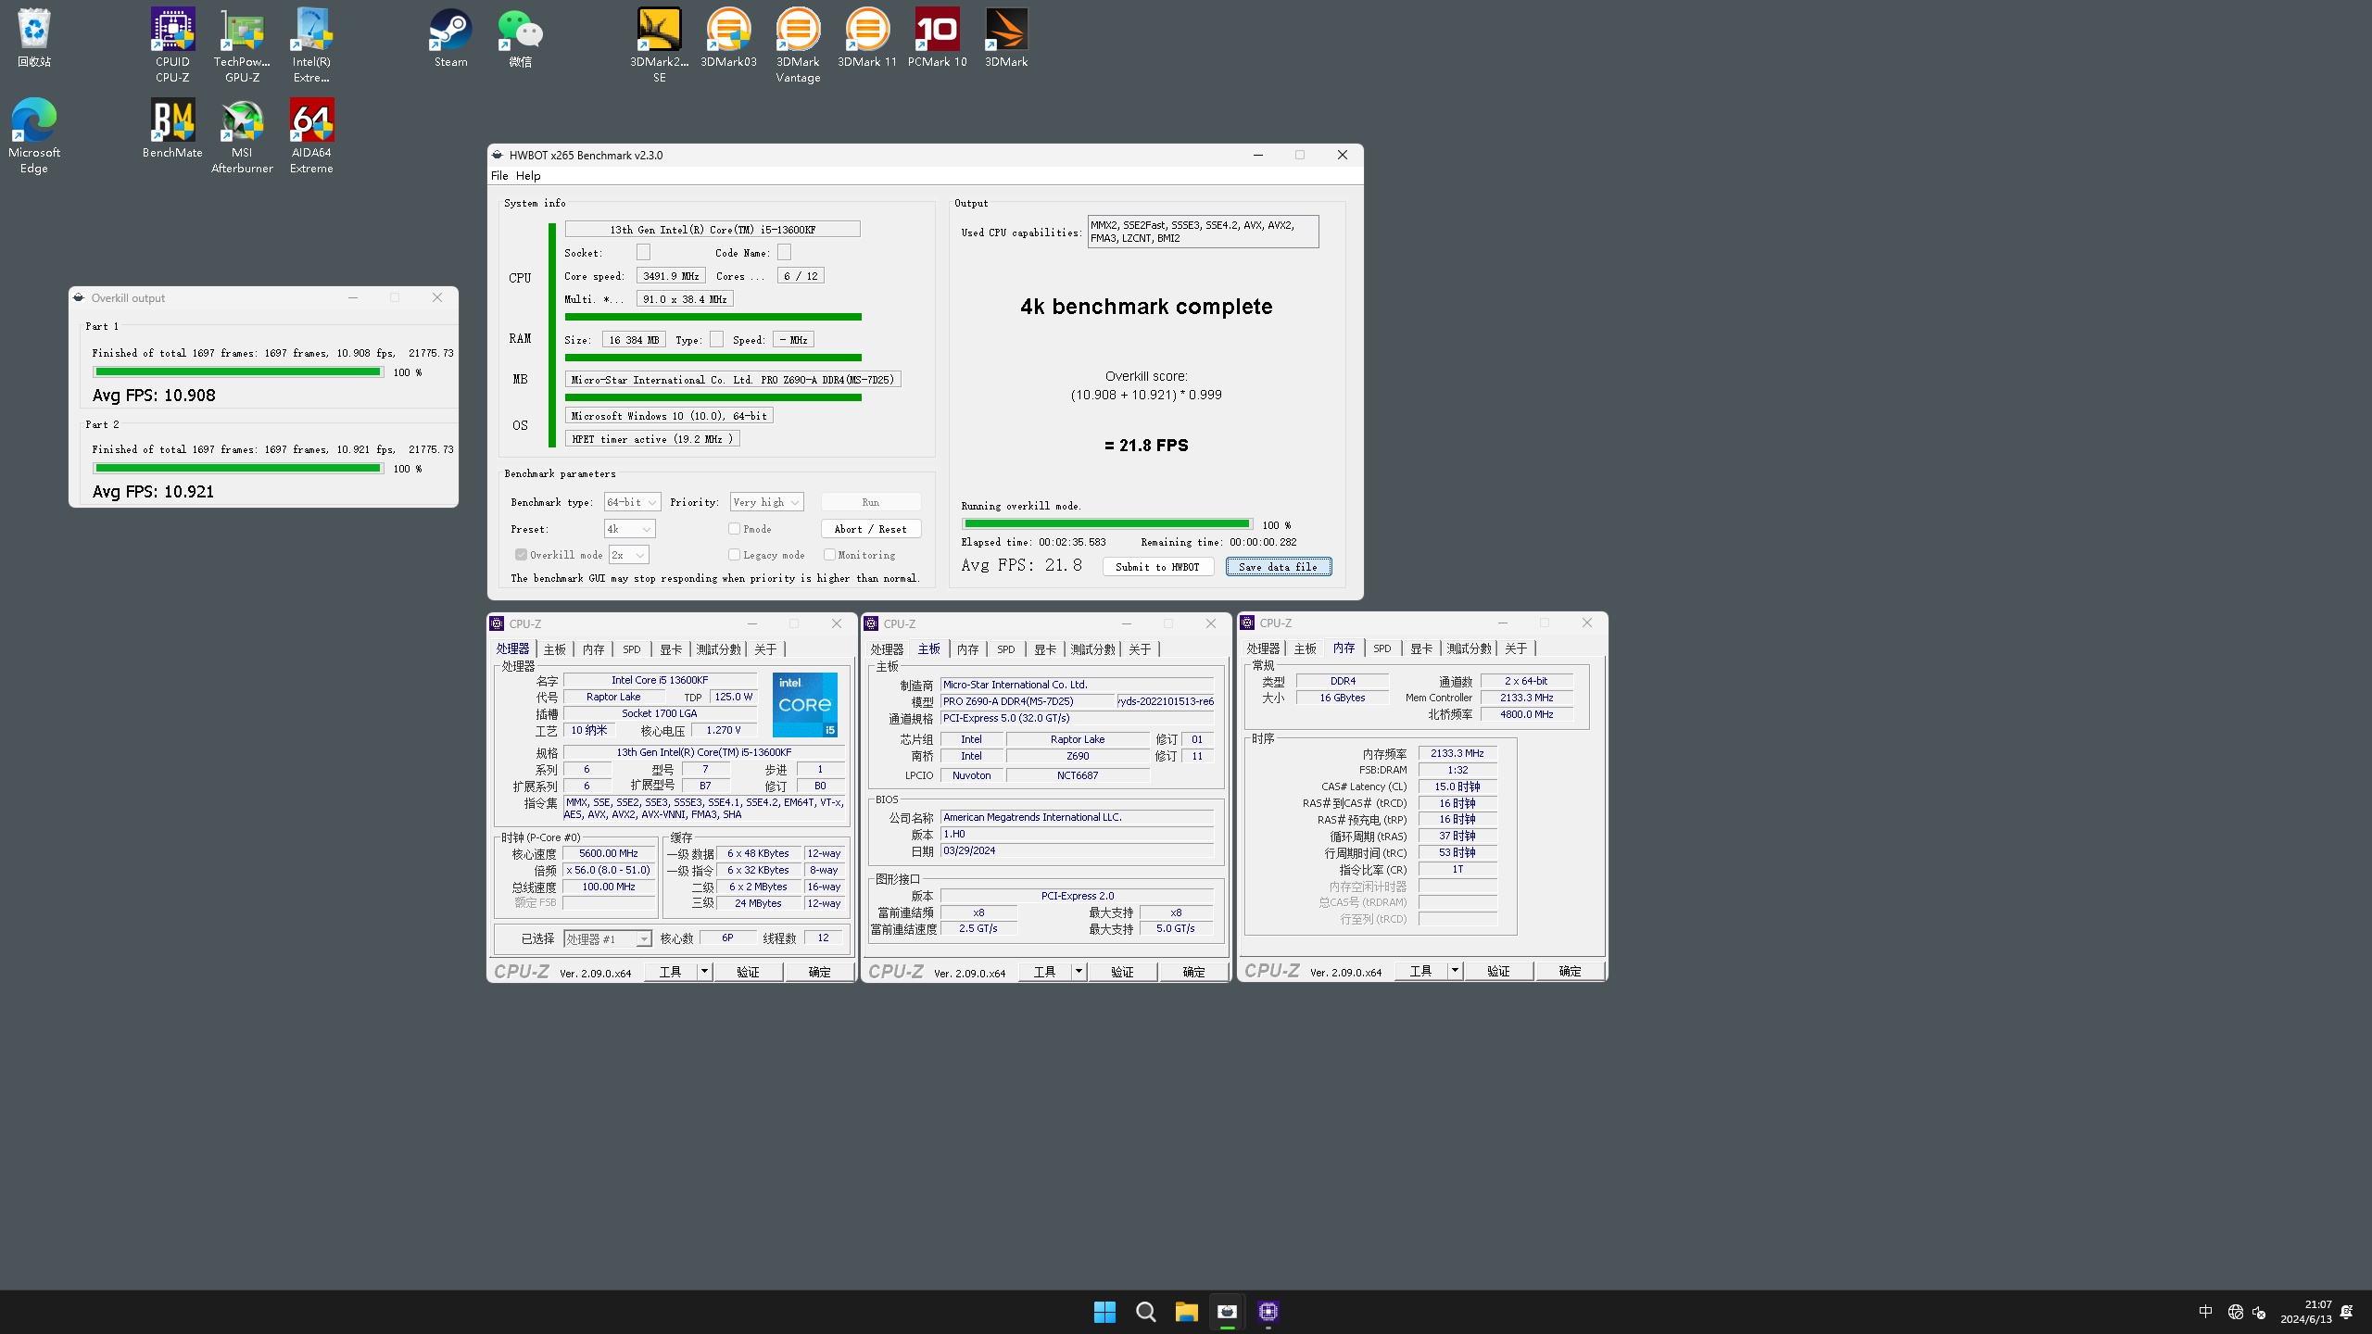Viewport: 2372px width, 1334px height.
Task: Open TechPowerUp GPU-Z desktop shortcut
Action: (x=242, y=45)
